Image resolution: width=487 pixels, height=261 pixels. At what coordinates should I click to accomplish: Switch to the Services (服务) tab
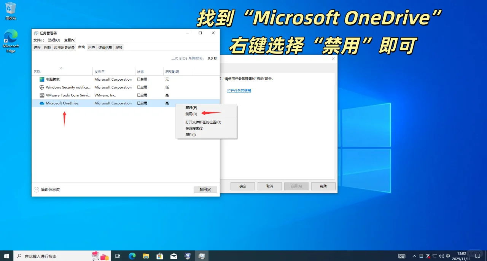[119, 48]
